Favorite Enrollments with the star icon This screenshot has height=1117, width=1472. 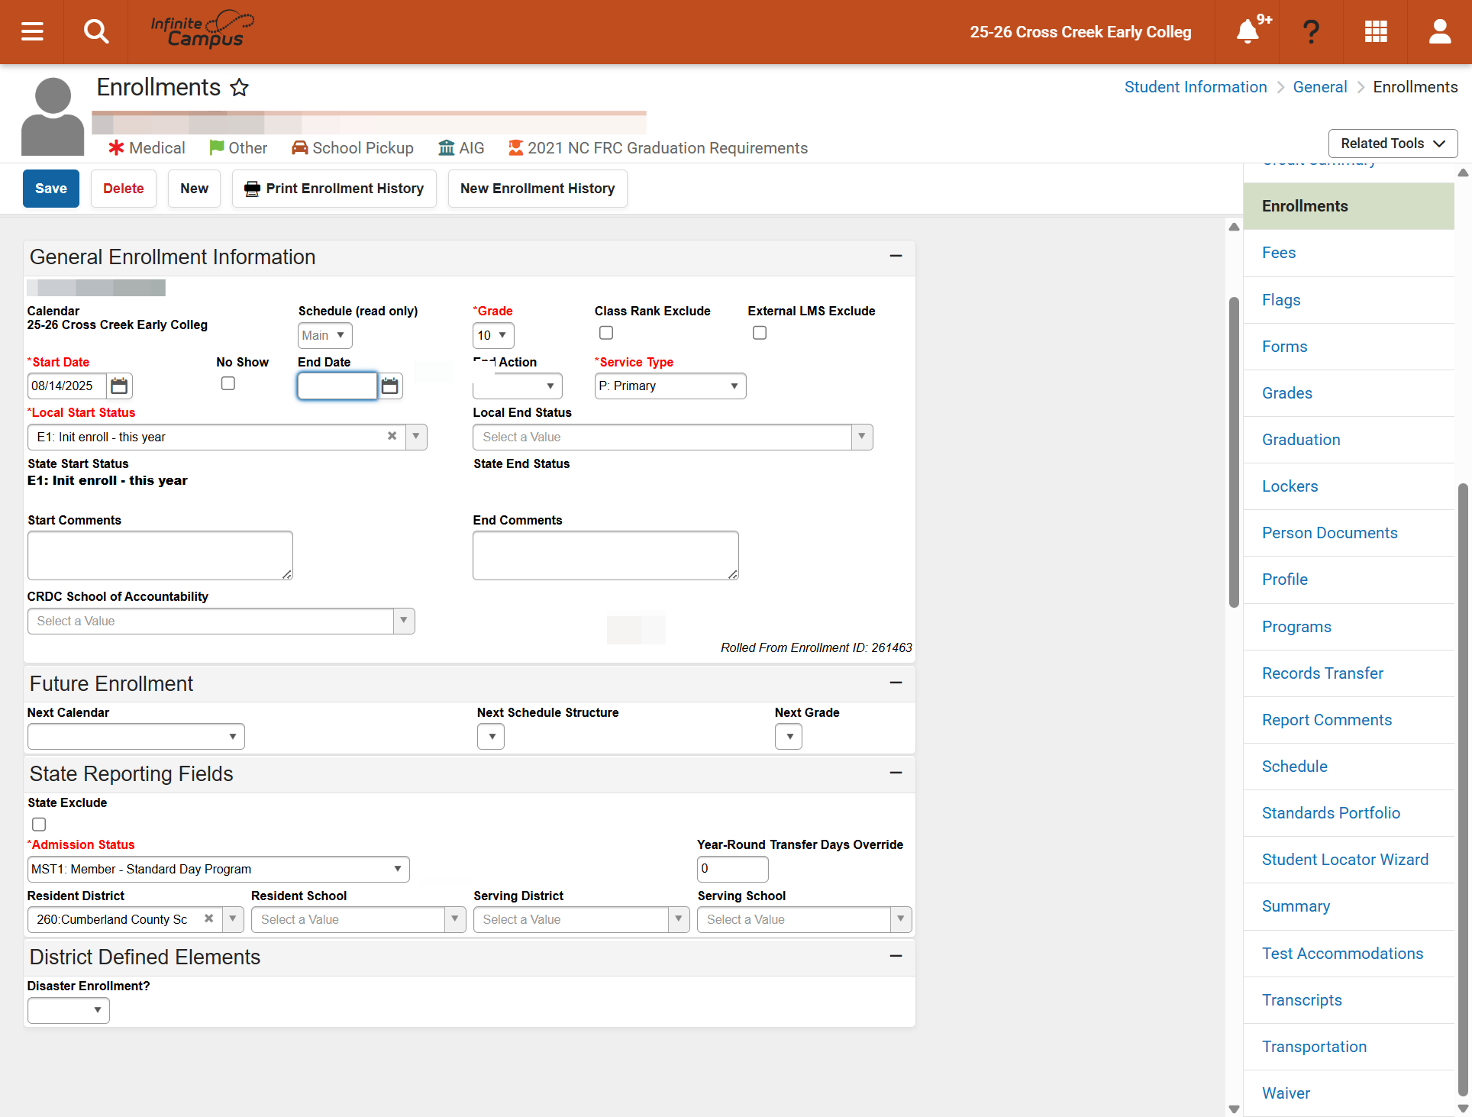[240, 88]
